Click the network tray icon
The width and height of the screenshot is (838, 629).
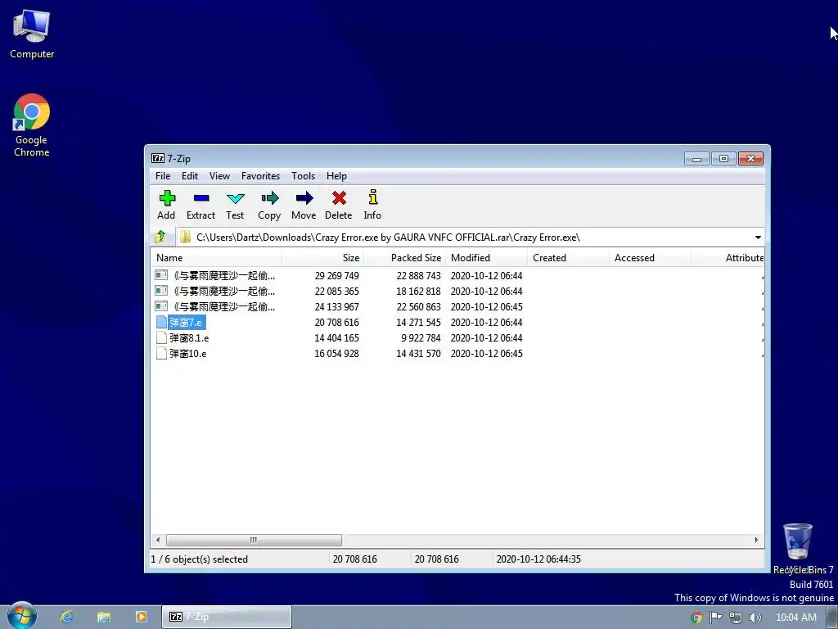pyautogui.click(x=736, y=618)
